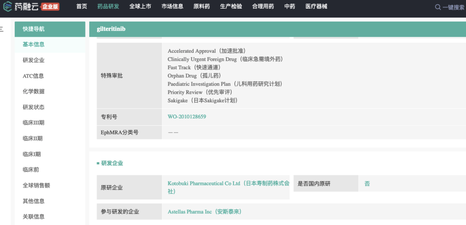Open the 首页 menu

[x=82, y=6]
